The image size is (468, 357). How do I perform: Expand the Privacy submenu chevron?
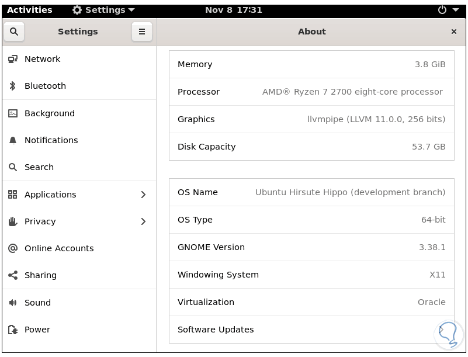pyautogui.click(x=143, y=221)
